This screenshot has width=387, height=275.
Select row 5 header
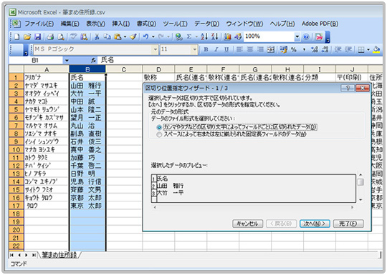coord(16,109)
